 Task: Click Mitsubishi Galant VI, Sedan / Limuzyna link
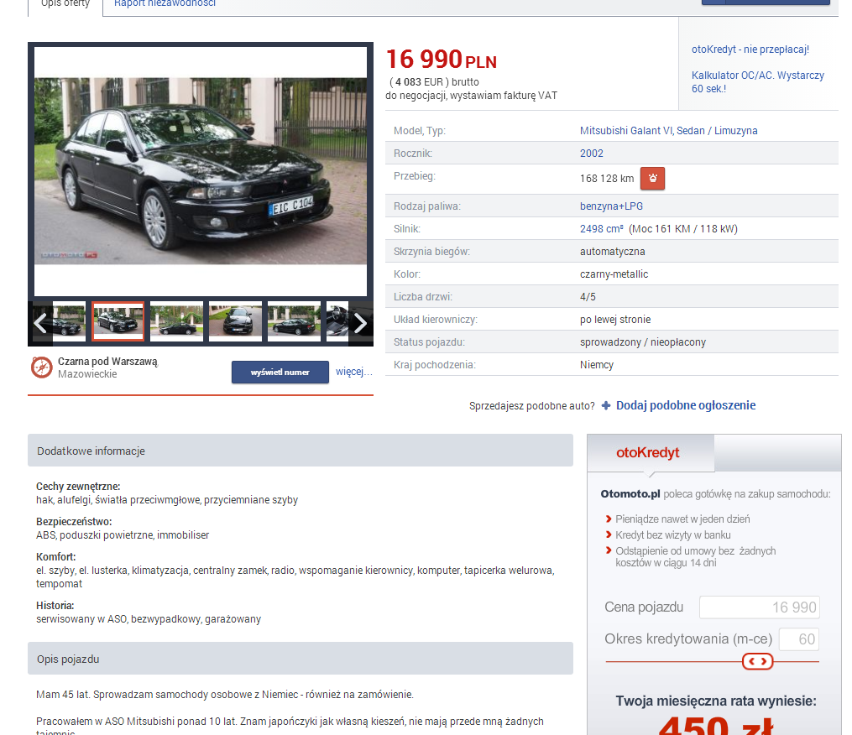coord(668,130)
